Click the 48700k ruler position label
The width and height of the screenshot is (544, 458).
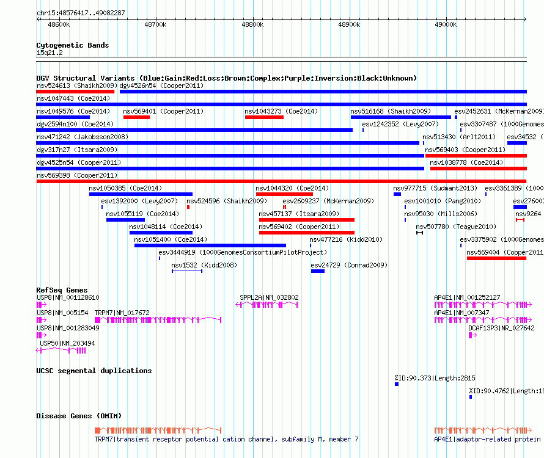coord(155,24)
